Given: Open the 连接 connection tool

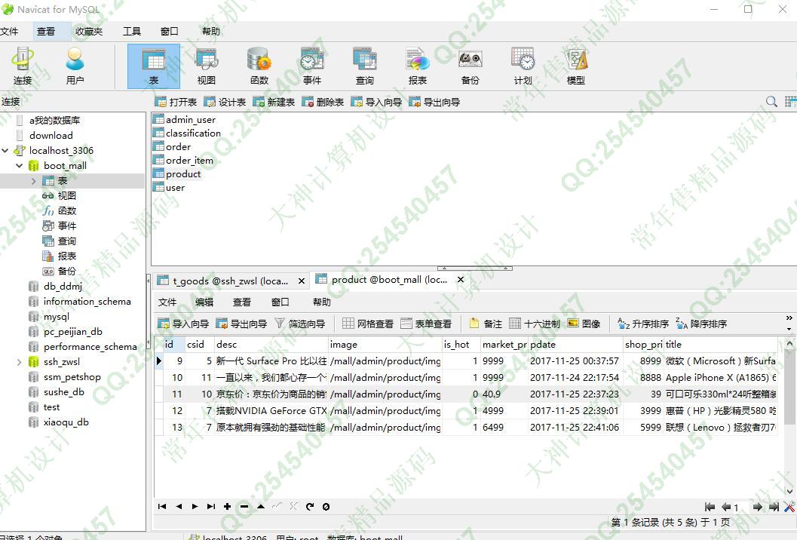Looking at the screenshot, I should click(23, 66).
